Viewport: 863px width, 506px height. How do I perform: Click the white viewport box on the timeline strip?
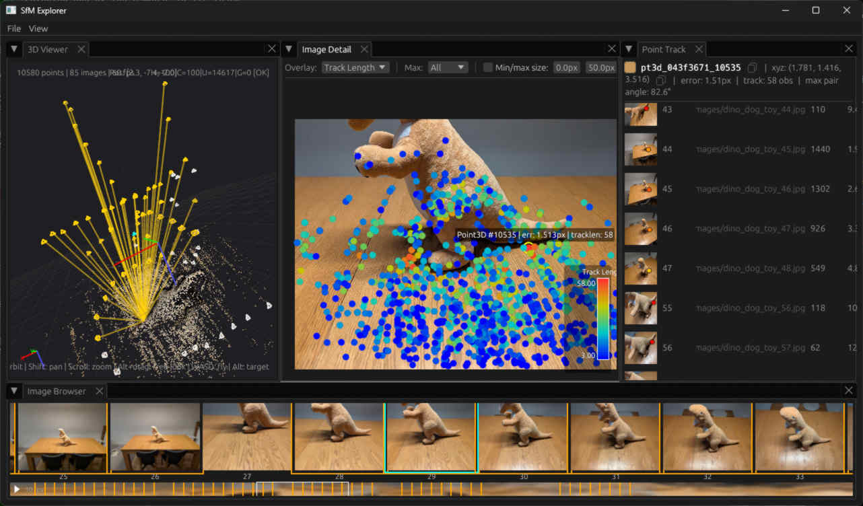(302, 489)
